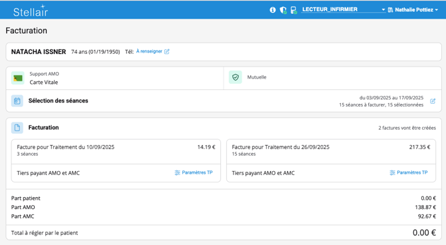Click the Sélection des séances calendar icon
This screenshot has height=245, width=446.
tap(17, 101)
